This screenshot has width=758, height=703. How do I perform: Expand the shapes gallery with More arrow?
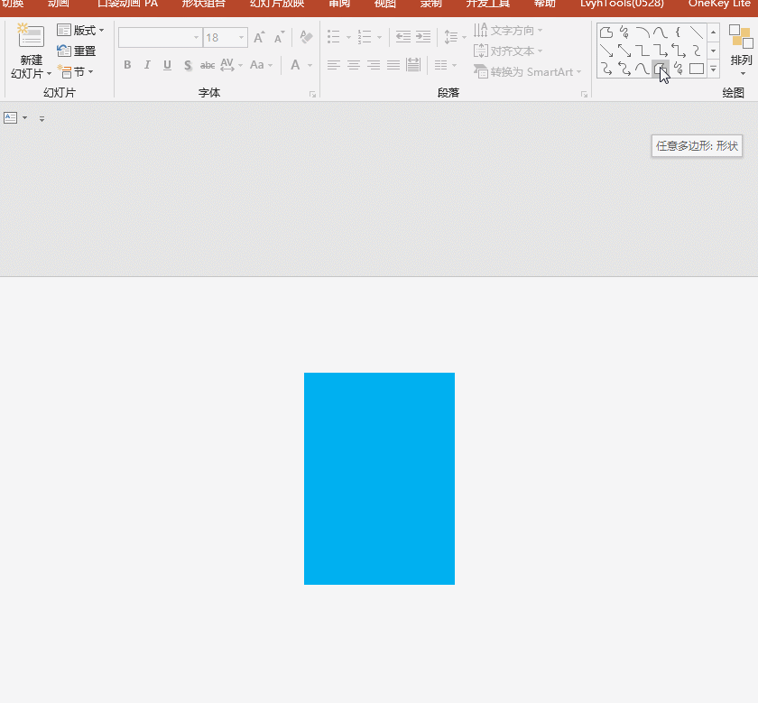(x=713, y=69)
